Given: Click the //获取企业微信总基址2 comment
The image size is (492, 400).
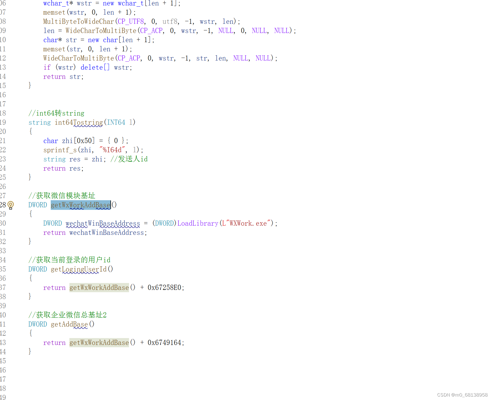Looking at the screenshot, I should click(68, 315).
